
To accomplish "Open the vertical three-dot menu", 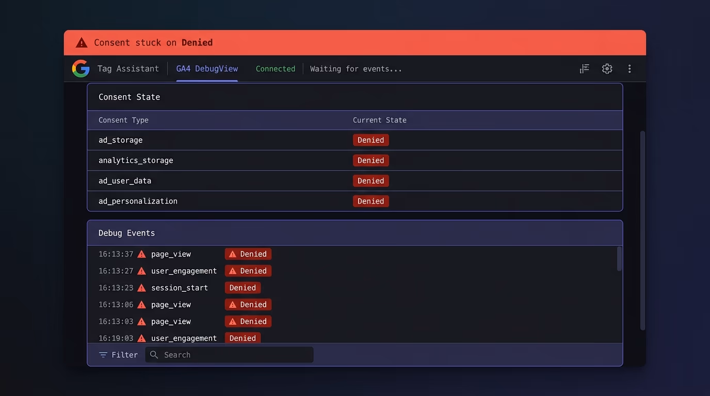I will (x=630, y=69).
